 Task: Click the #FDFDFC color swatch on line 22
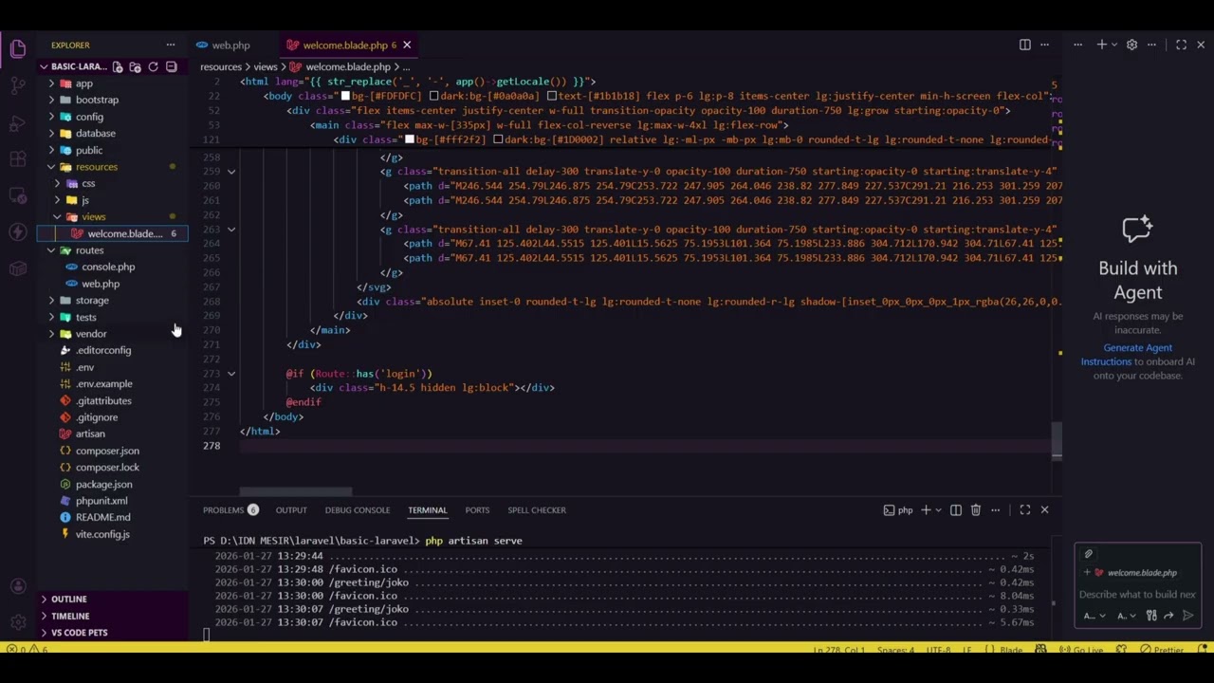click(x=346, y=96)
